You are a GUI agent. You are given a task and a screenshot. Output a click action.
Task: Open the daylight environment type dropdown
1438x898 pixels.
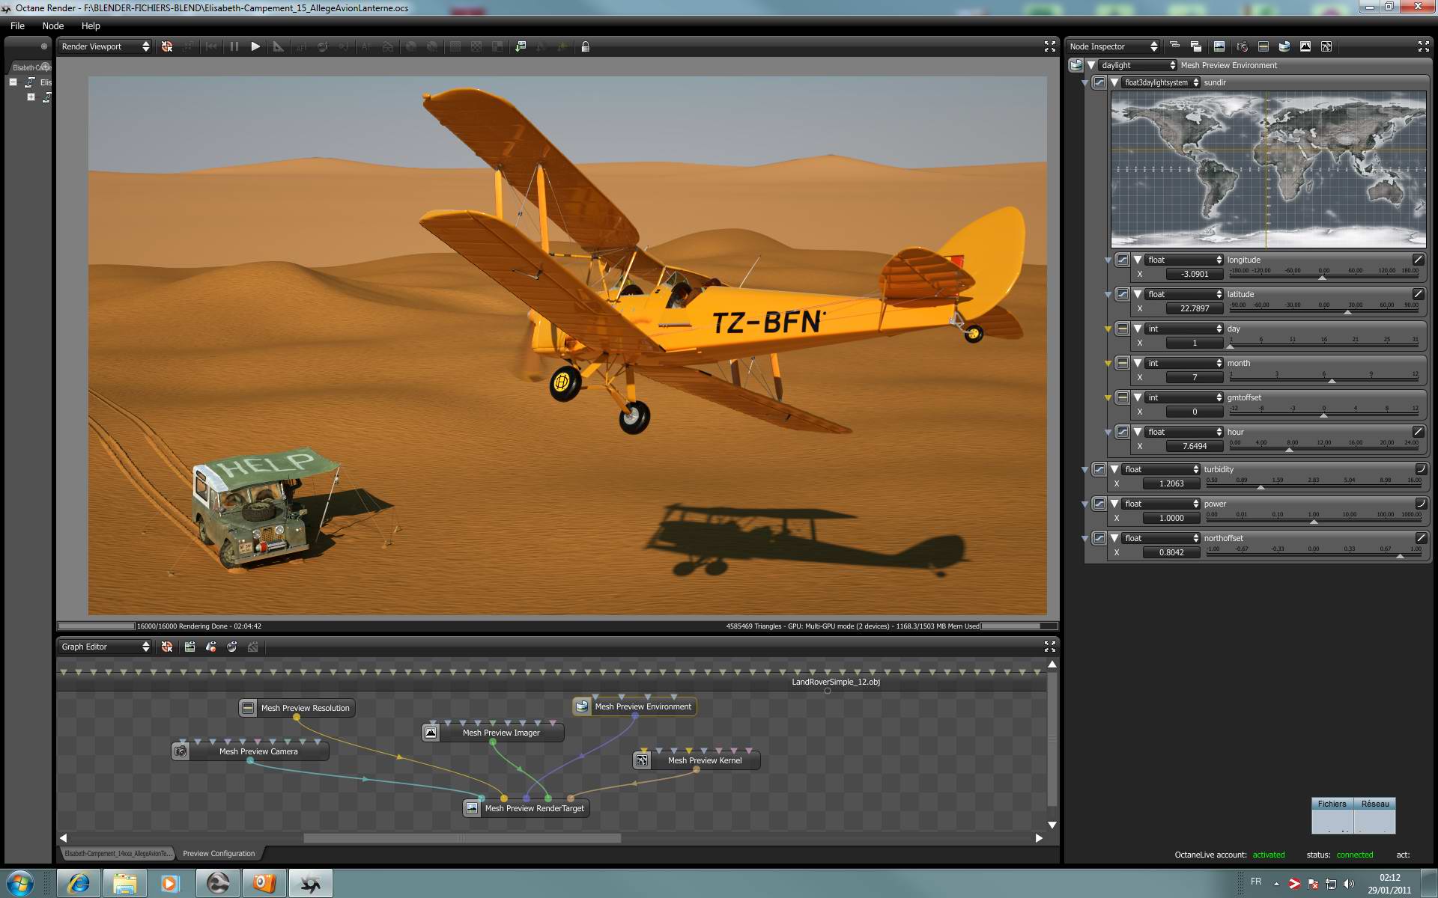(x=1137, y=65)
